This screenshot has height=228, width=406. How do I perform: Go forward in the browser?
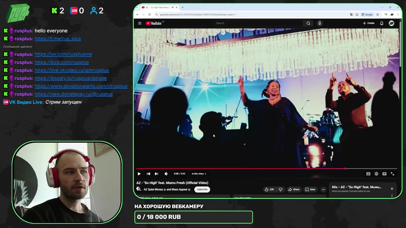[x=143, y=15]
